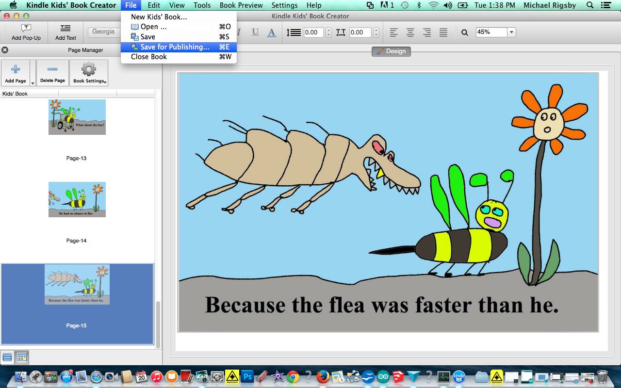Edit the character spacing value field
Screen dimensions: 621x388
coord(360,32)
